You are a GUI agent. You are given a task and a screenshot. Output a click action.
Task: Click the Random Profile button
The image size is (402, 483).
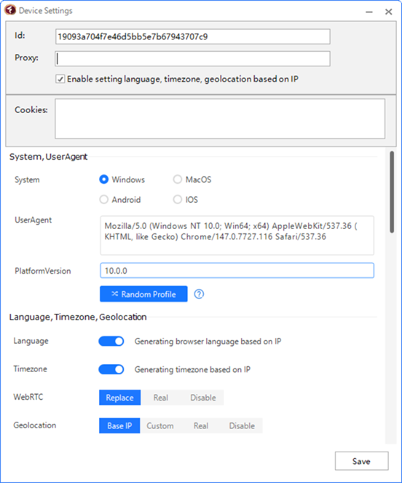(x=143, y=294)
